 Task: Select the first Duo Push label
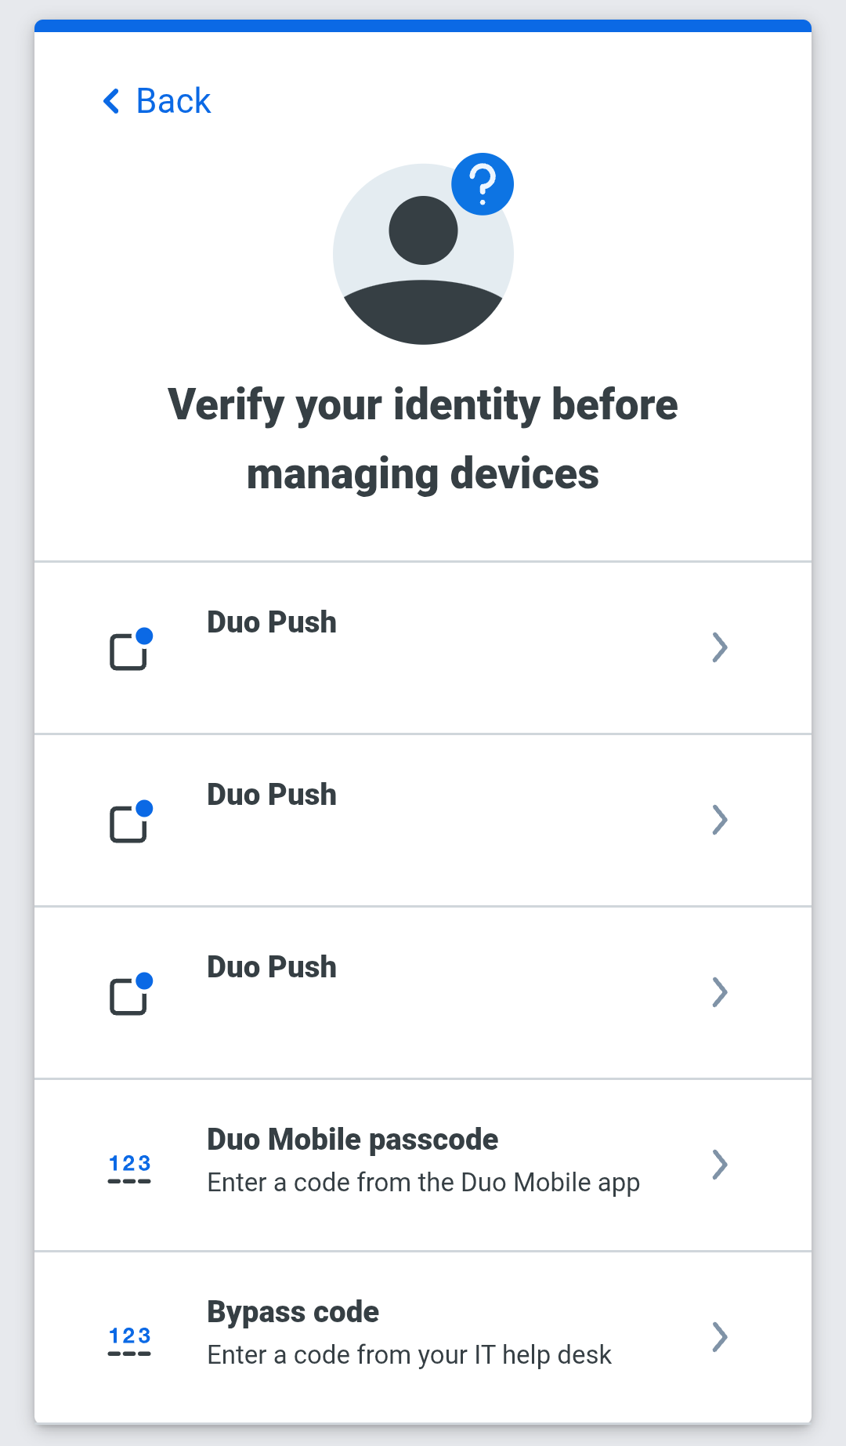click(272, 622)
